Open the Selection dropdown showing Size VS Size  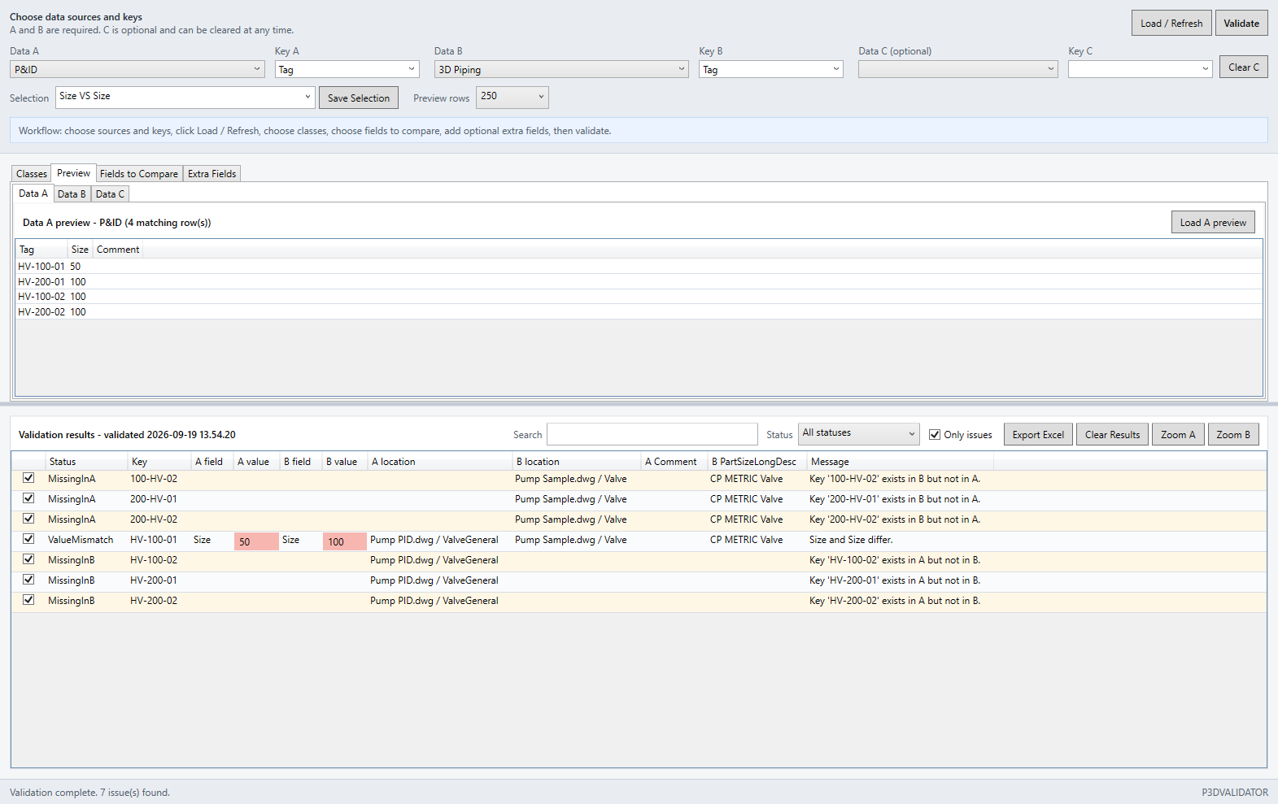[x=185, y=98]
